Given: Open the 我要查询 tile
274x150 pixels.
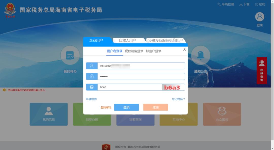Looking at the screenshot, I should [x=135, y=120].
